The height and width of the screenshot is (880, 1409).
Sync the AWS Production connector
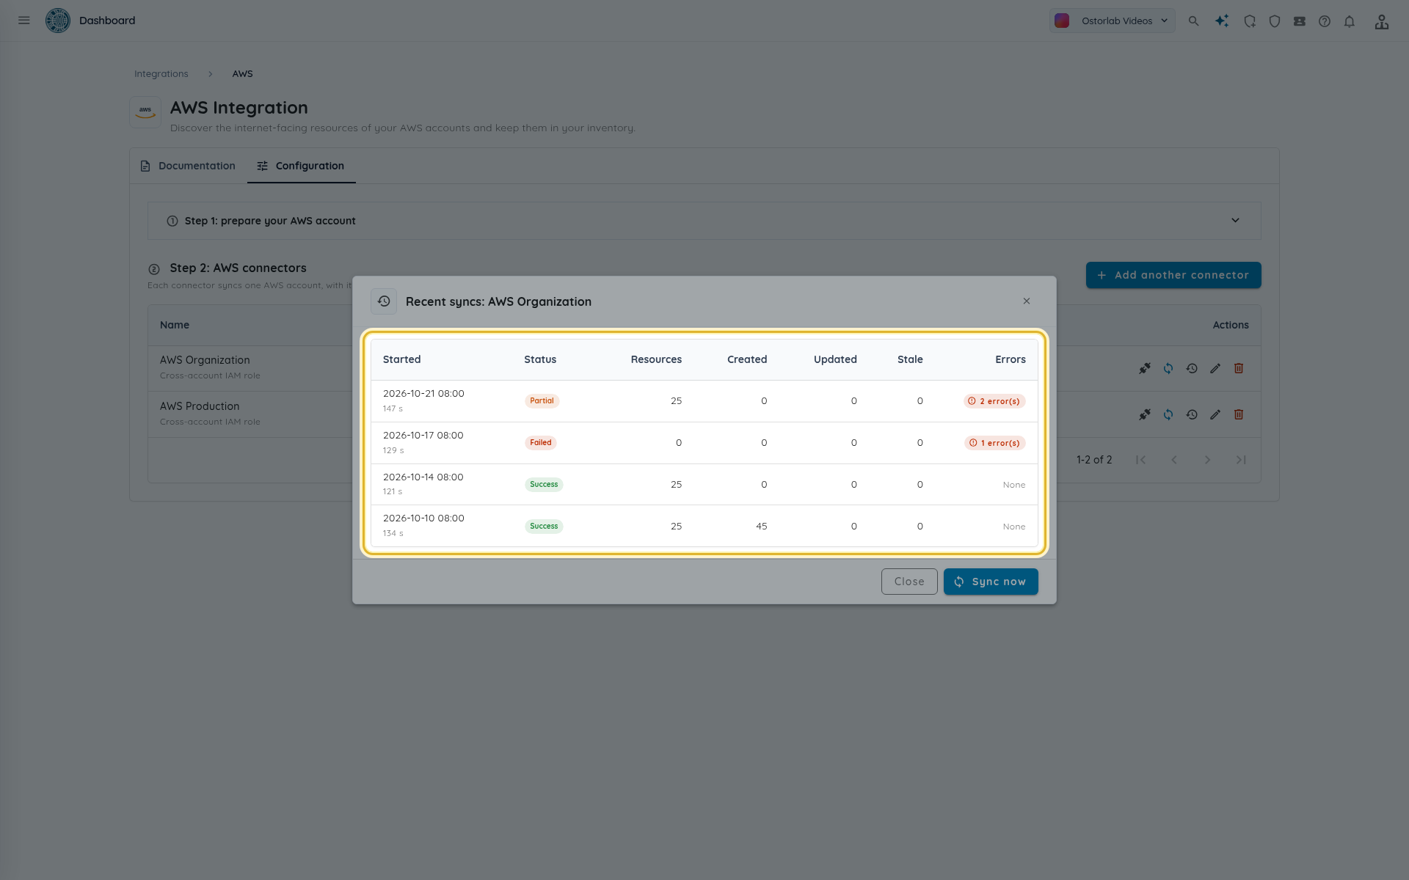[x=1168, y=414]
